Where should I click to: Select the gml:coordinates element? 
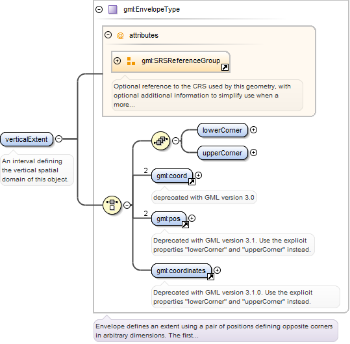pos(181,271)
